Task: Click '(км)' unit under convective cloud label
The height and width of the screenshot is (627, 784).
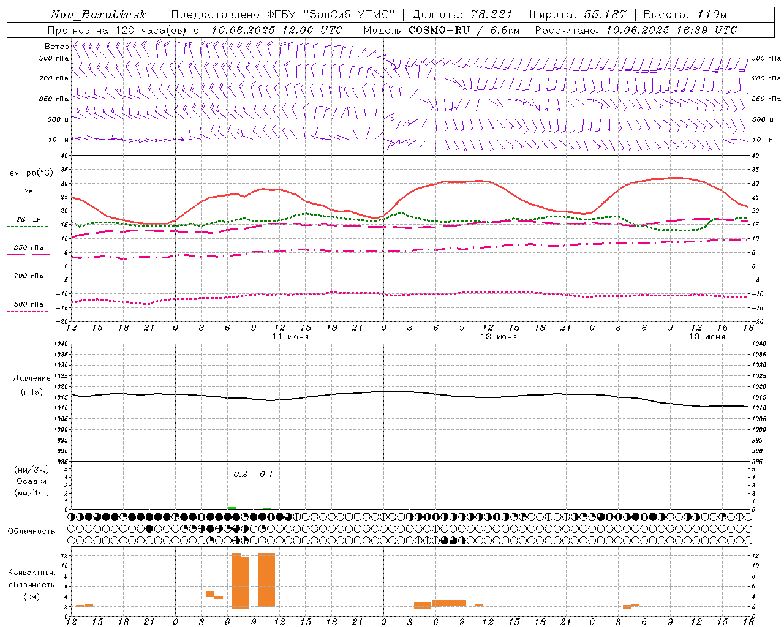Action: (x=32, y=596)
